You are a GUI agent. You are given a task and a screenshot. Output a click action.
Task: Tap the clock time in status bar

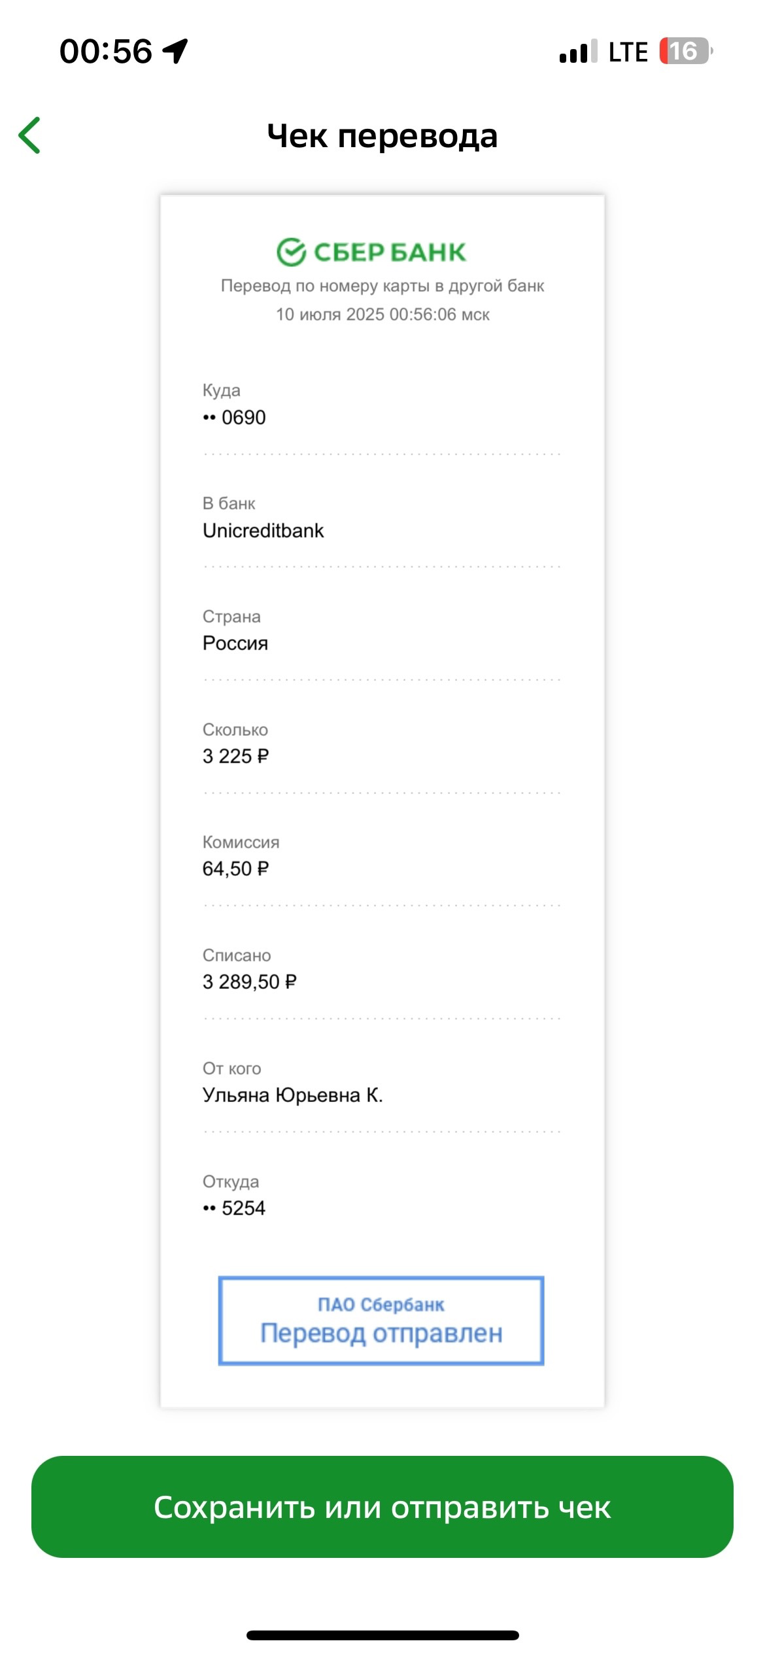click(106, 52)
